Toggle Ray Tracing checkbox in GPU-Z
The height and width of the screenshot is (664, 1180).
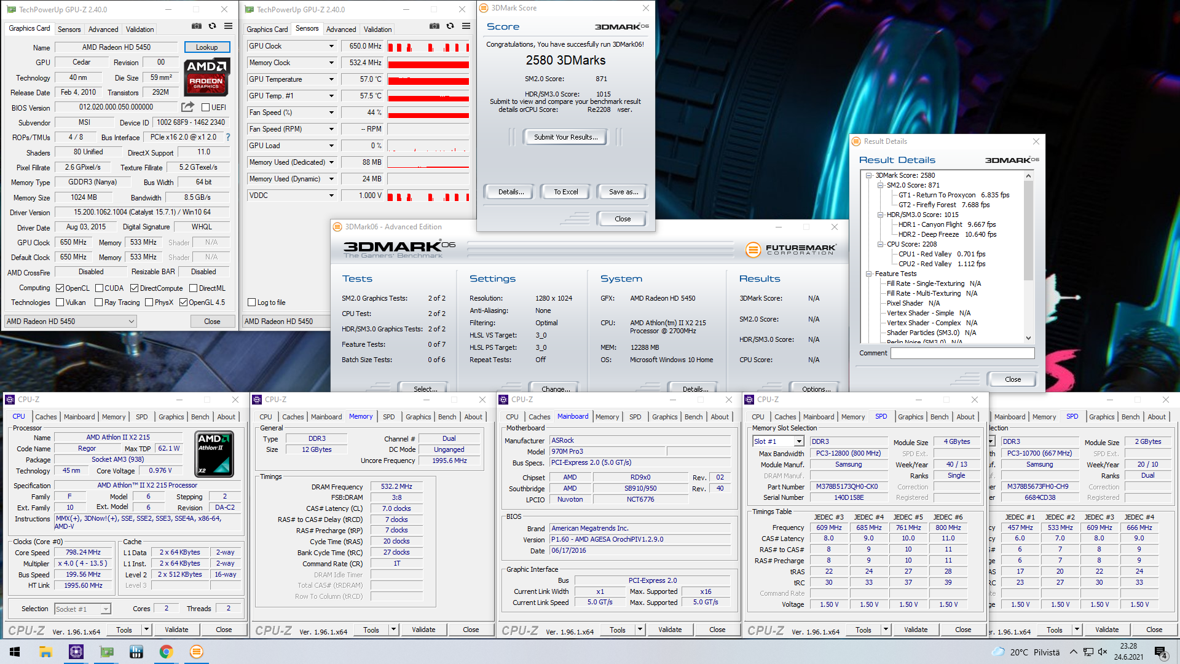(99, 302)
